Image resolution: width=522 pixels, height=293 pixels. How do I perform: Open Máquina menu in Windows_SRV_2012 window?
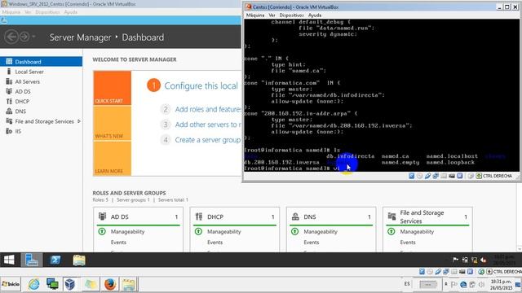pos(11,12)
